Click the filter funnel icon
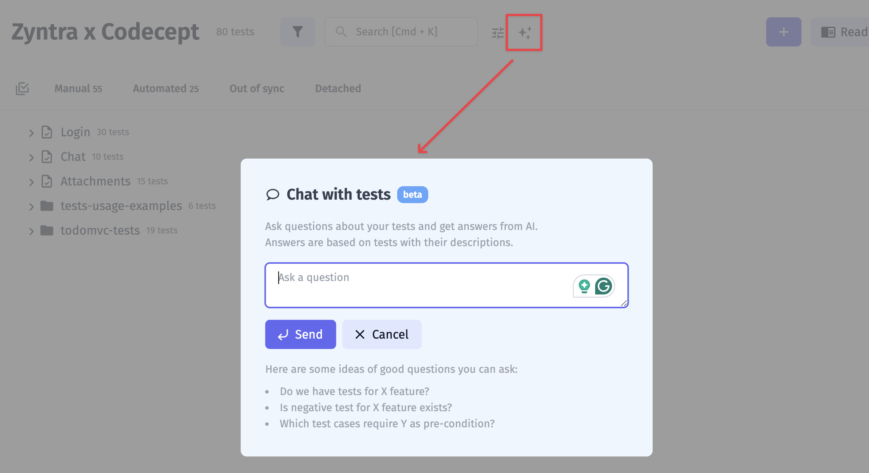869x473 pixels. 297,31
